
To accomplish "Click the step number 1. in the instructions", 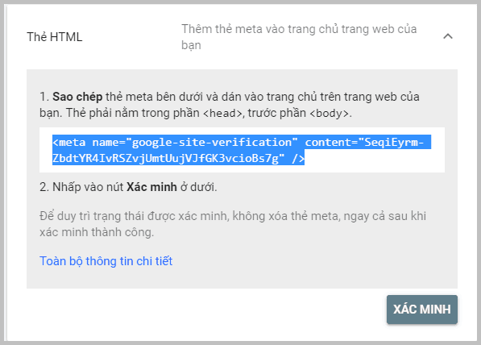I will pos(44,97).
